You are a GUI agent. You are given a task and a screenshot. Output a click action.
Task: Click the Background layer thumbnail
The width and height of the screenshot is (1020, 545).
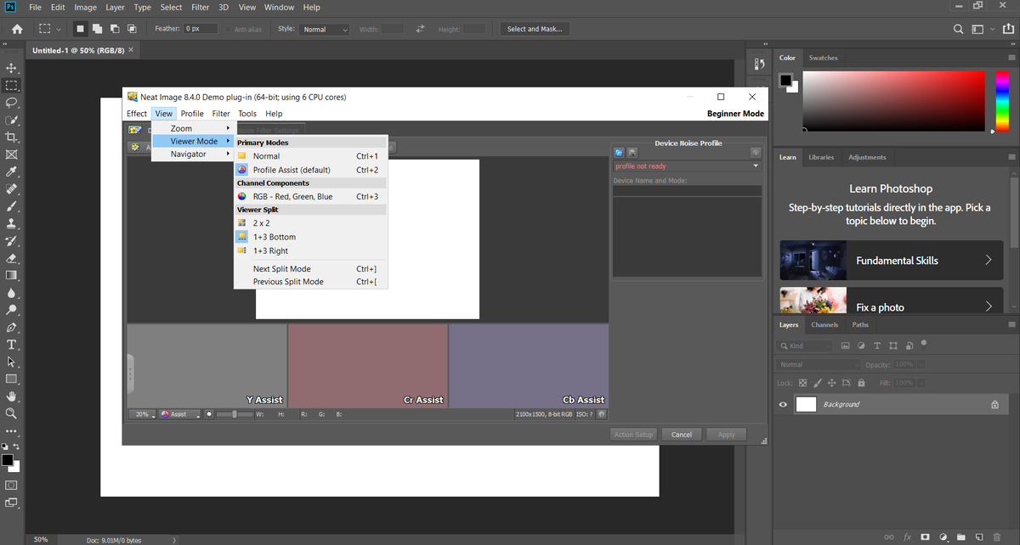(x=806, y=405)
